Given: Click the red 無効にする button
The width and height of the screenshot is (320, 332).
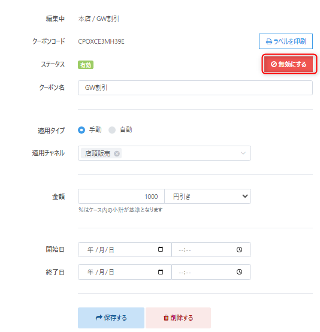Looking at the screenshot, I should pyautogui.click(x=289, y=64).
